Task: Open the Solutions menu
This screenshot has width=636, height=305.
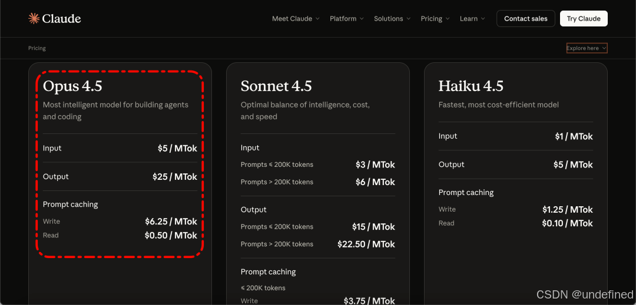Action: click(x=392, y=19)
